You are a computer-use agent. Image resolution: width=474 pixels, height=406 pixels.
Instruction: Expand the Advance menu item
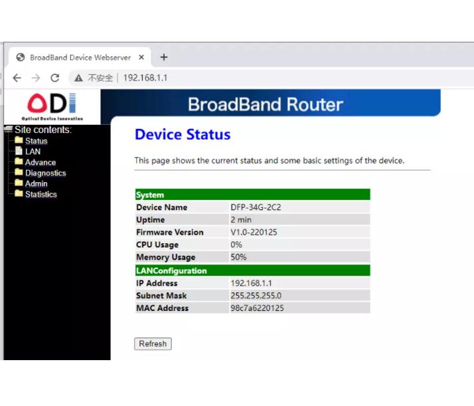(x=40, y=162)
